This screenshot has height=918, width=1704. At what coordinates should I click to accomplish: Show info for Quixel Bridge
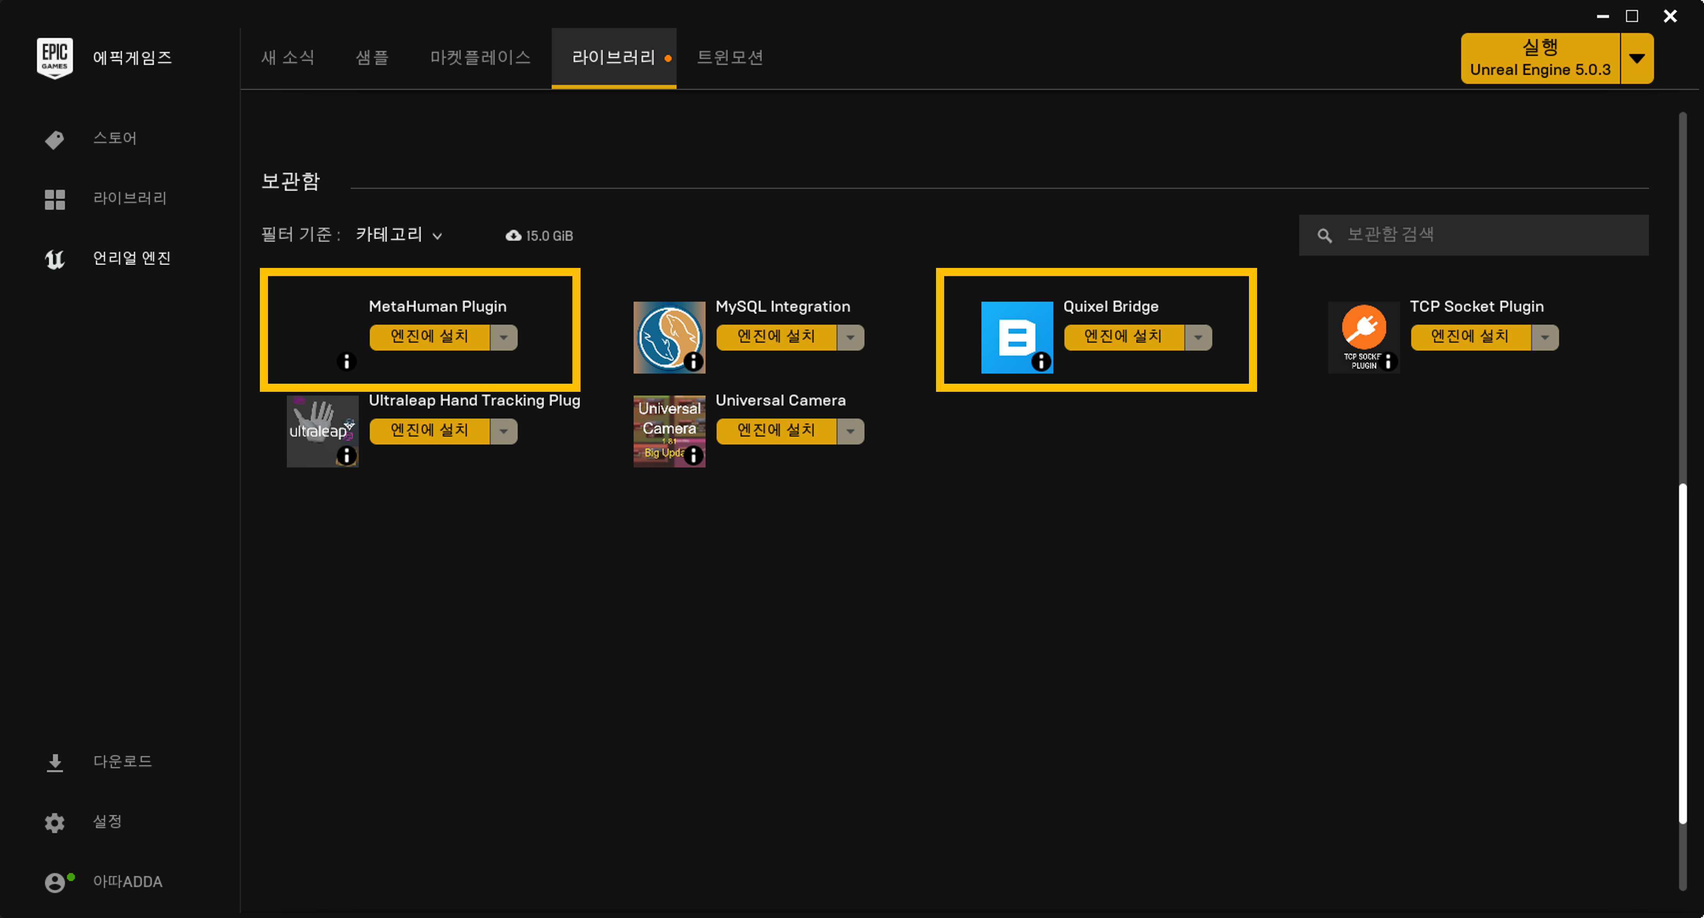click(x=1041, y=362)
